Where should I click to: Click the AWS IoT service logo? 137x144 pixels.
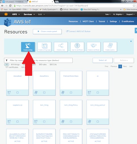(8, 22)
